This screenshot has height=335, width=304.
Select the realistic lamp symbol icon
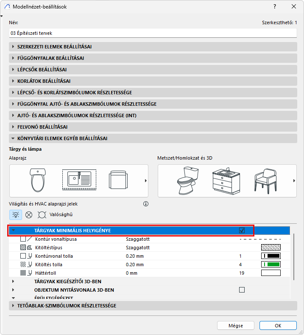(42, 215)
